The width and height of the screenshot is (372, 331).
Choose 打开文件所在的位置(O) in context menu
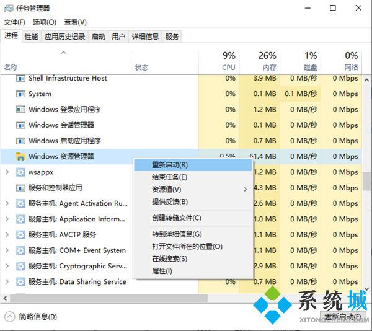(193, 247)
